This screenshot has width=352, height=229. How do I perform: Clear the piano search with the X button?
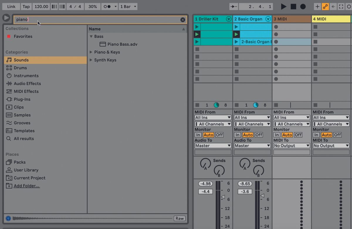183,20
